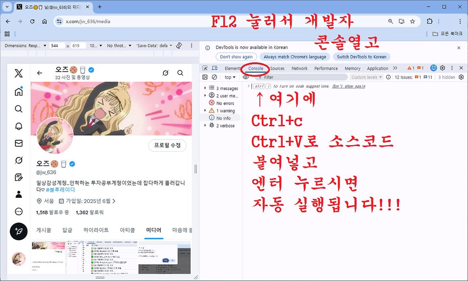Toggle the device toolbar icon in DevTools
Image resolution: width=468 pixels, height=281 pixels.
[x=214, y=68]
